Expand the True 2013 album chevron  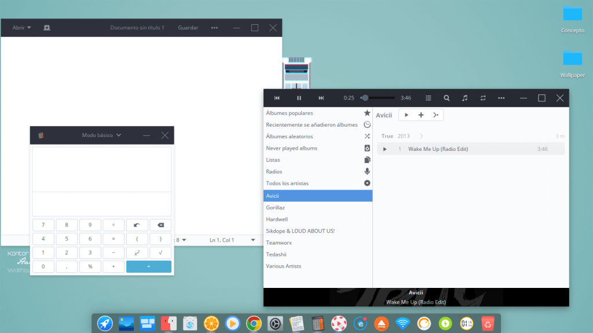point(422,136)
